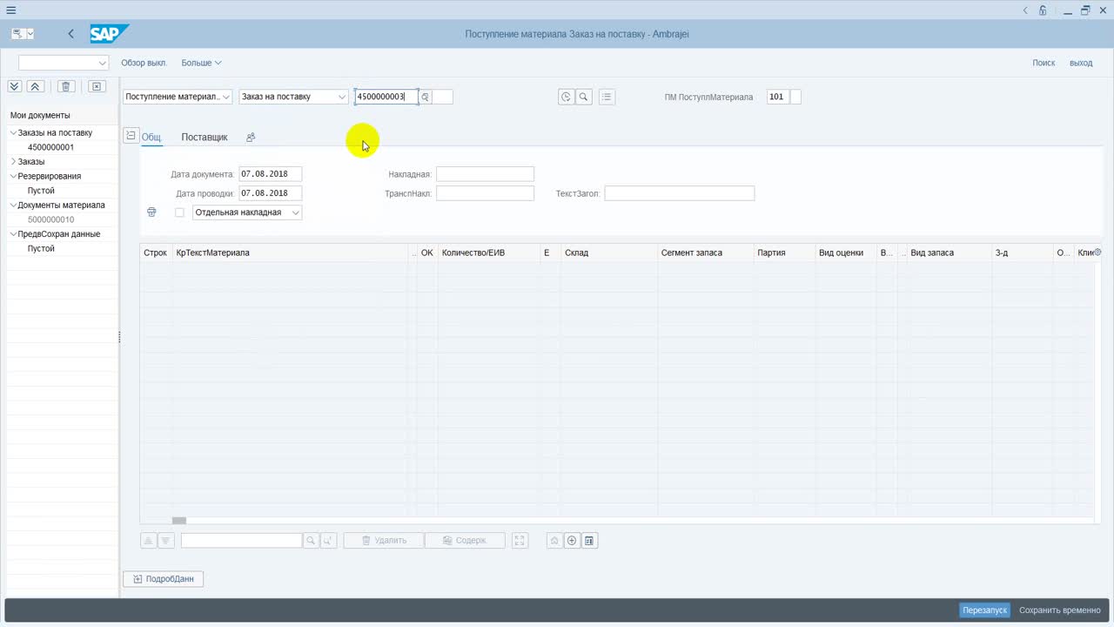Tick the print checkbox next to the printer icon
The height and width of the screenshot is (627, 1114).
[x=179, y=212]
